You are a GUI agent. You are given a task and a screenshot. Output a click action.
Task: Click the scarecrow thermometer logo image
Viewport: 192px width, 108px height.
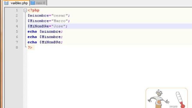tap(167, 98)
